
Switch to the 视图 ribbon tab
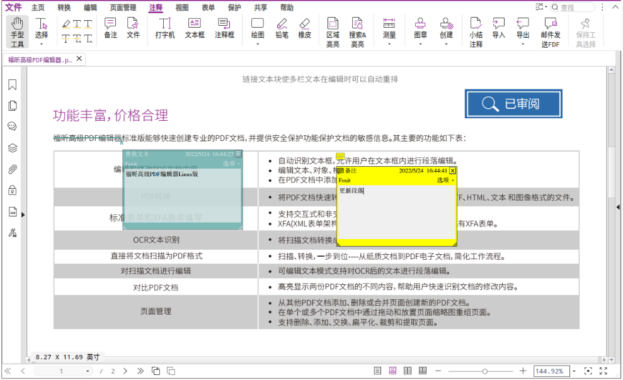pos(183,8)
